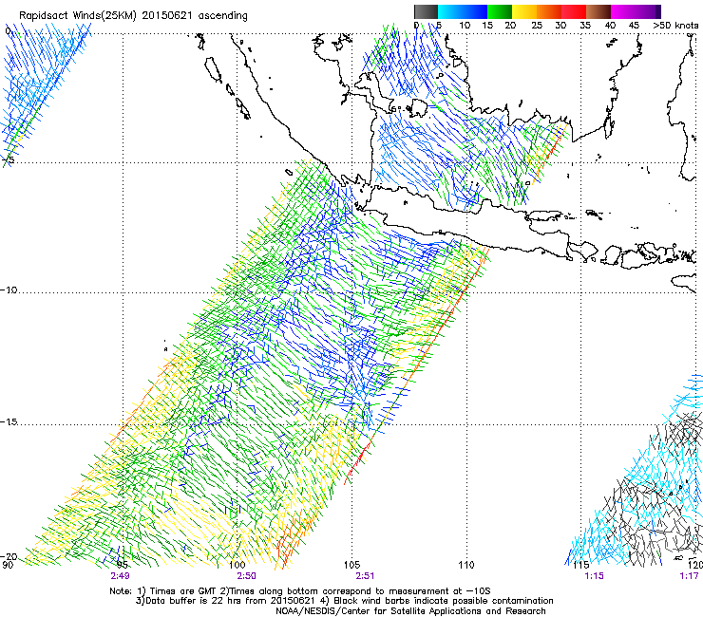The height and width of the screenshot is (617, 703).
Task: Click the purple '2:49' swath time
Action: [x=120, y=576]
